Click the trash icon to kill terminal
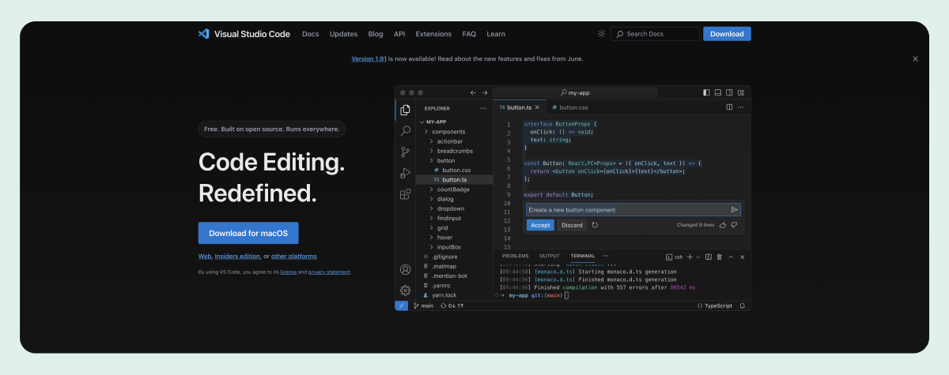This screenshot has height=375, width=949. point(719,257)
